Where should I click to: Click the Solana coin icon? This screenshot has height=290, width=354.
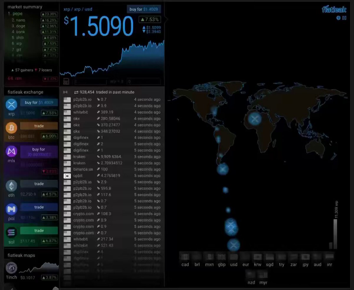12,232
